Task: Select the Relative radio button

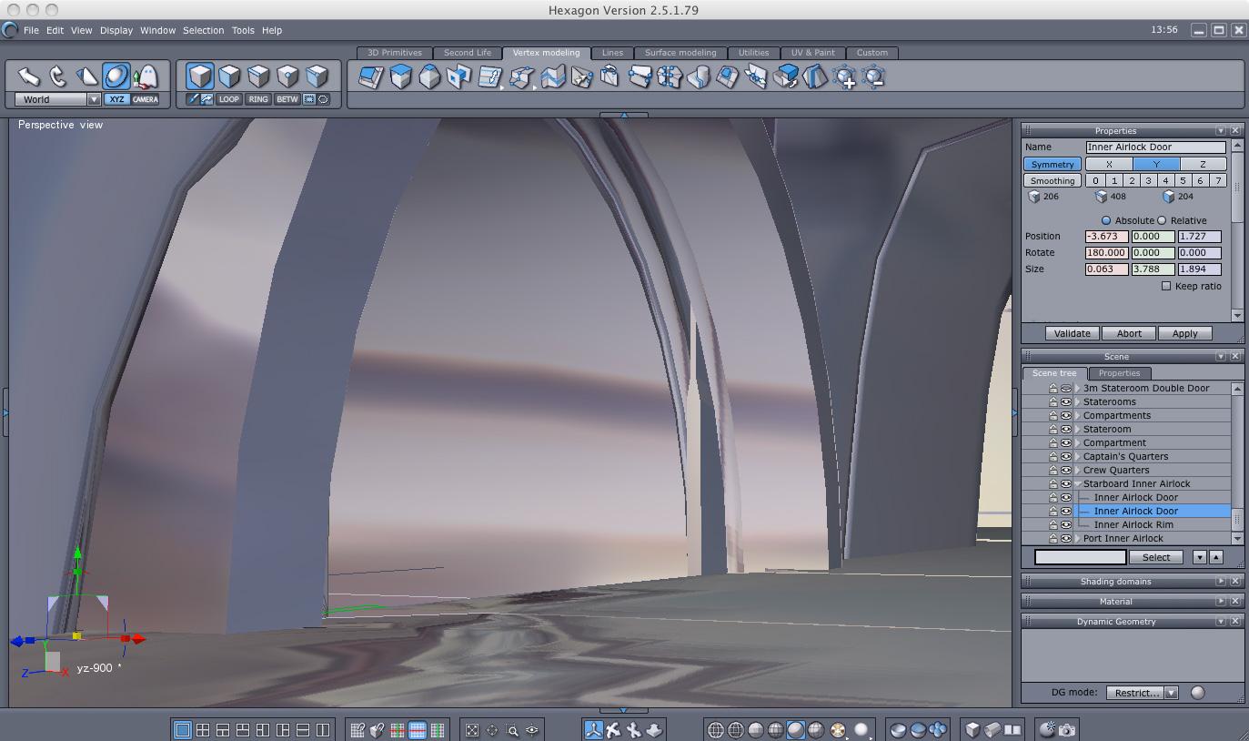Action: [x=1162, y=220]
